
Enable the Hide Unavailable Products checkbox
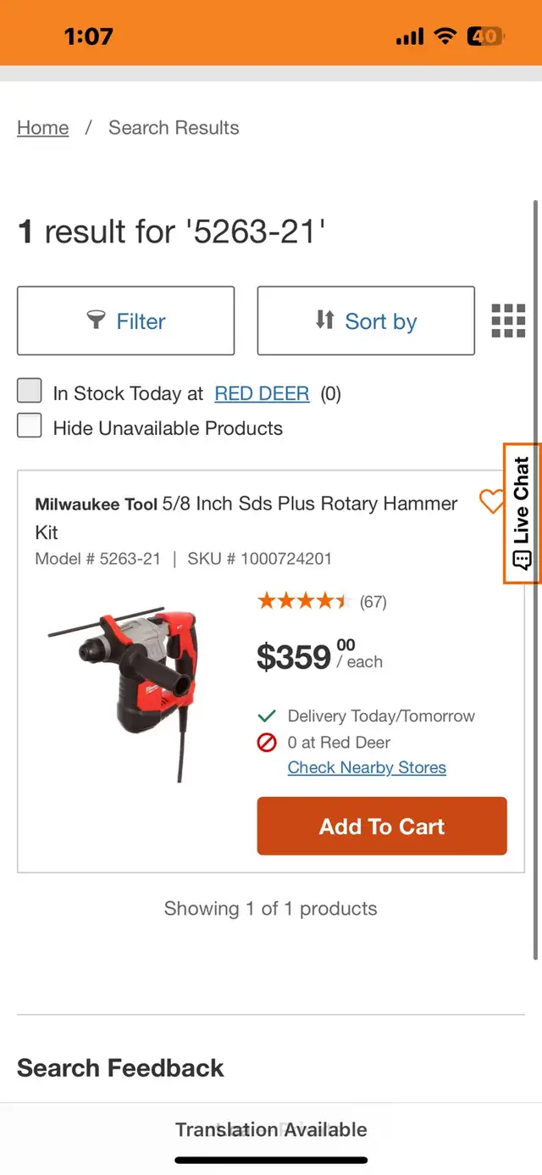pyautogui.click(x=30, y=425)
